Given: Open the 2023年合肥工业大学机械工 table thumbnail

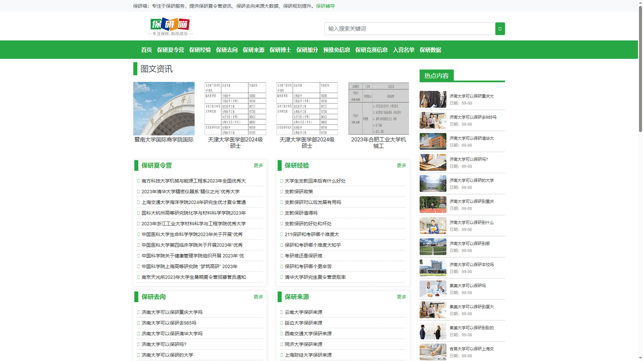Looking at the screenshot, I should point(379,108).
